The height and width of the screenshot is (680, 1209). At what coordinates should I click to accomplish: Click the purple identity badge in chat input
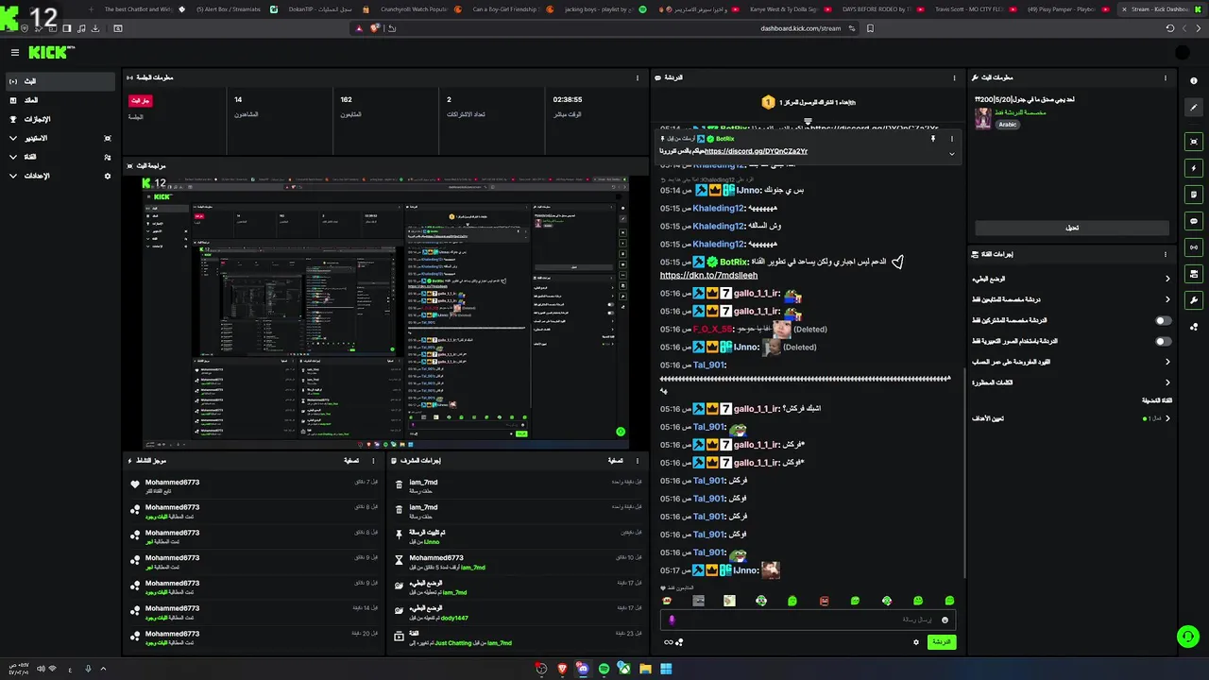point(672,620)
